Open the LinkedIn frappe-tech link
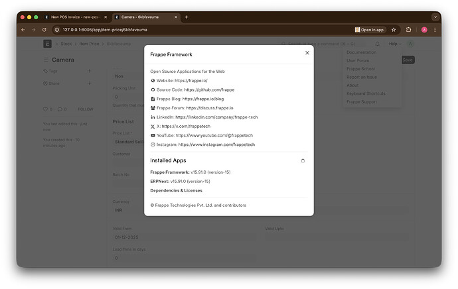458x289 pixels. click(x=216, y=117)
